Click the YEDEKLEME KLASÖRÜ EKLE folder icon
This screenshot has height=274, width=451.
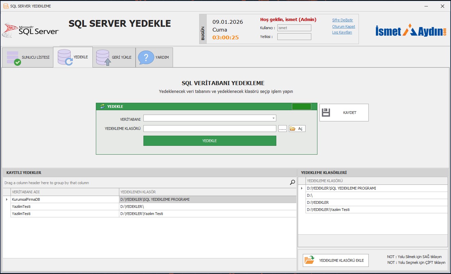310,260
